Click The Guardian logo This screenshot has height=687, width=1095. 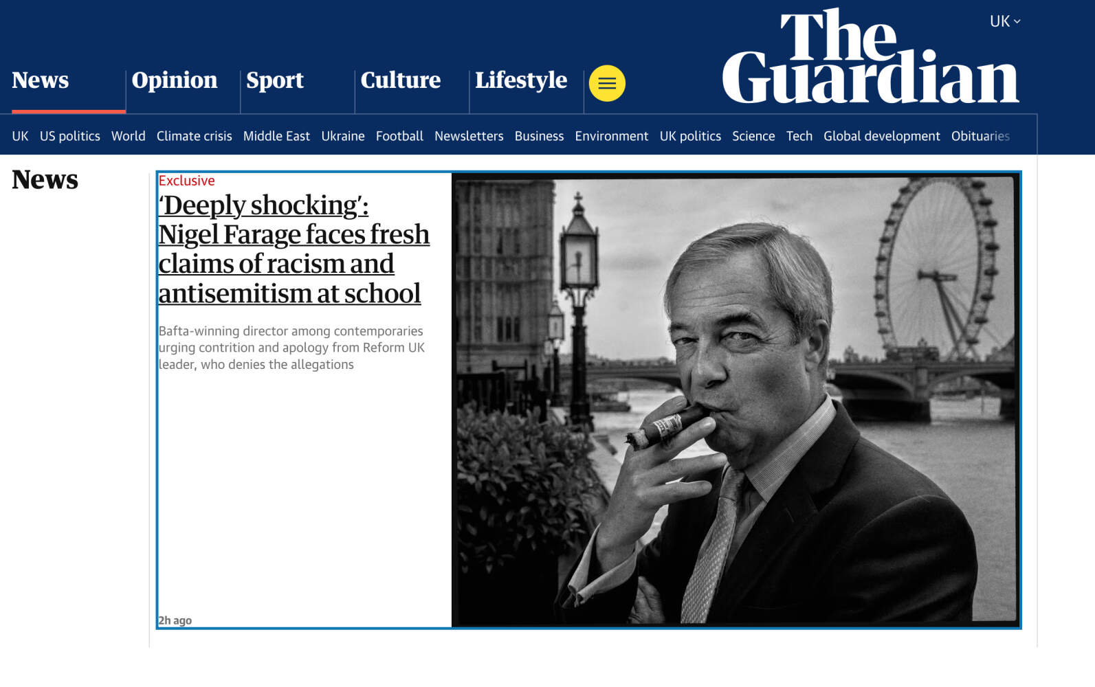click(870, 58)
